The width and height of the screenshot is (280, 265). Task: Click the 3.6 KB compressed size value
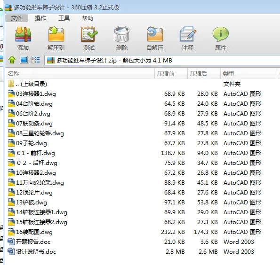(x=209, y=242)
